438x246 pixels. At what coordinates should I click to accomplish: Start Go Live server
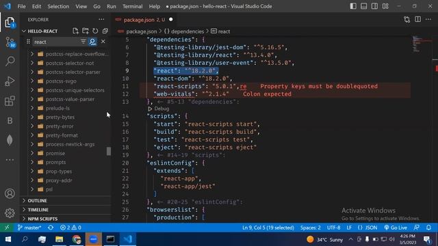point(396,228)
